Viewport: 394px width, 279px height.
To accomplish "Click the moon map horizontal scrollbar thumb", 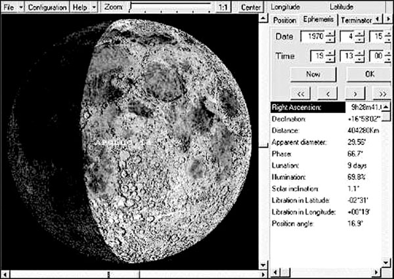I will coord(124,274).
